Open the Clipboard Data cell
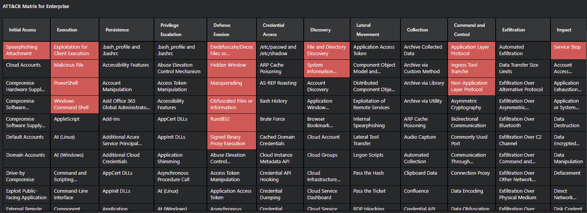 (x=424, y=177)
